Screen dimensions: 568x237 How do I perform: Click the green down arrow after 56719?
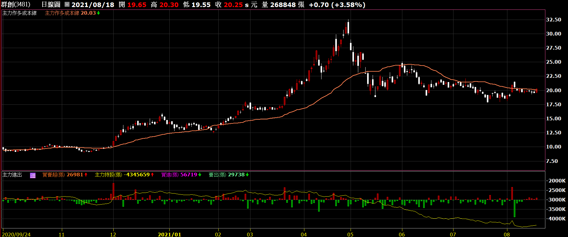[x=200, y=175]
